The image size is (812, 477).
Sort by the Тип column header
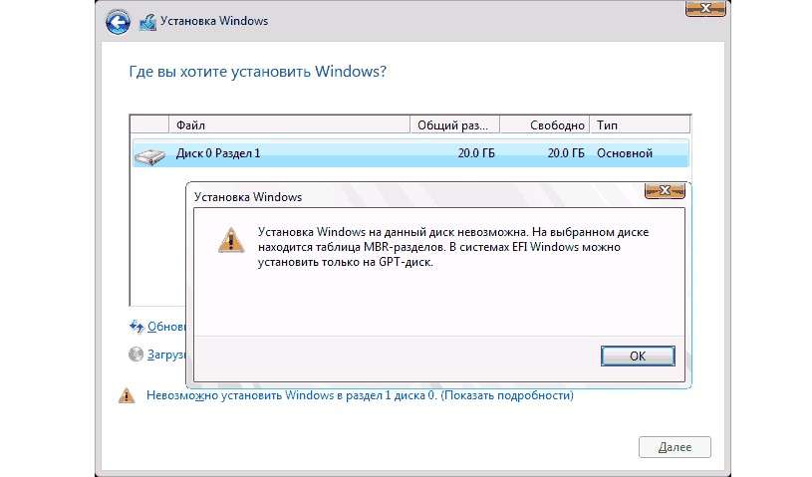pyautogui.click(x=640, y=125)
